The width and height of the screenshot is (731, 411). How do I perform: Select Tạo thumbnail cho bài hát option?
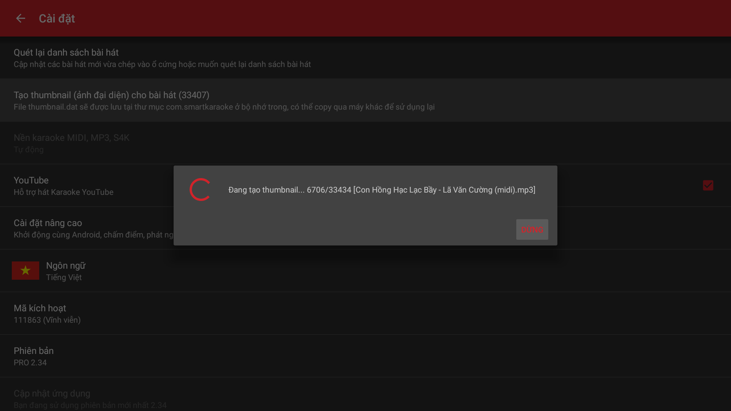365,100
